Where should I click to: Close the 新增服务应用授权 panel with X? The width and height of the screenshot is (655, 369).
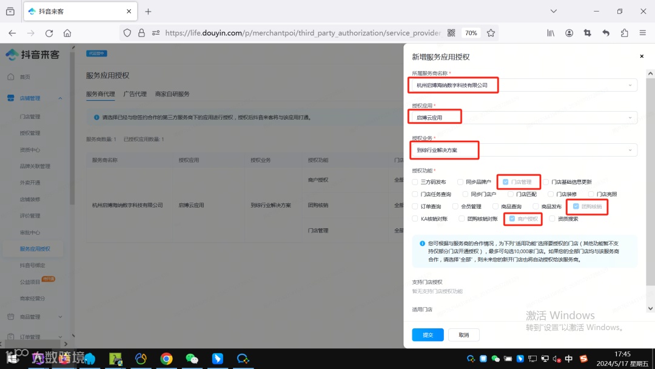coord(642,56)
